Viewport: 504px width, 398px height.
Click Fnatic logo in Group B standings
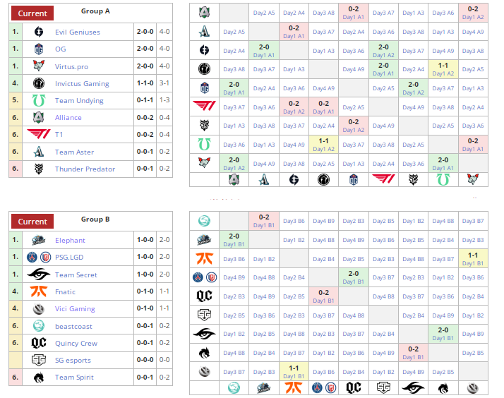[39, 291]
